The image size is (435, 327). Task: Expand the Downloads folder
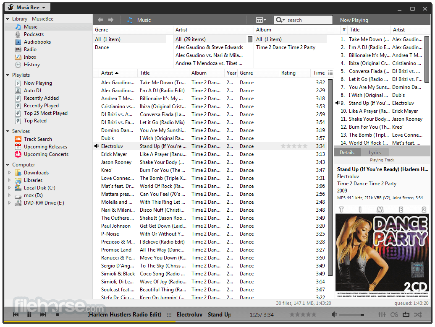9,172
